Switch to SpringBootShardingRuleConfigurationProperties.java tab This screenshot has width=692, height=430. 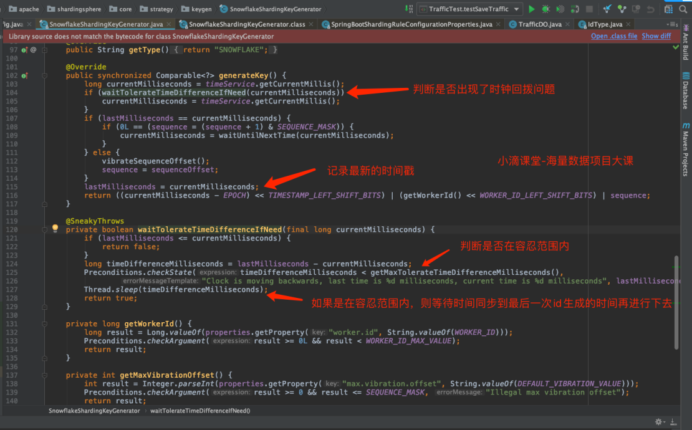(411, 24)
